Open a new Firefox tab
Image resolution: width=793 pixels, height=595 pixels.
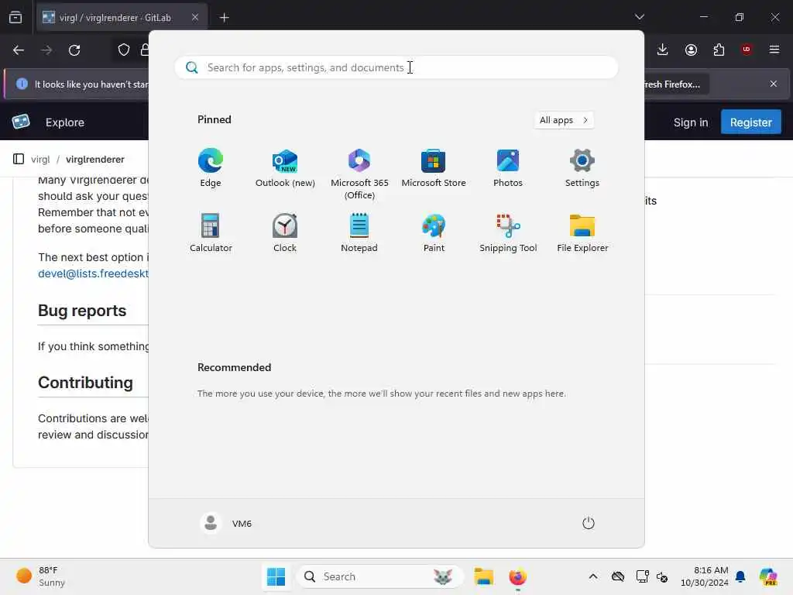224,18
